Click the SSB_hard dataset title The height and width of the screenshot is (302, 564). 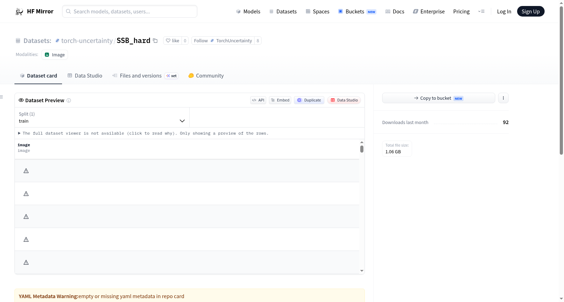click(134, 41)
